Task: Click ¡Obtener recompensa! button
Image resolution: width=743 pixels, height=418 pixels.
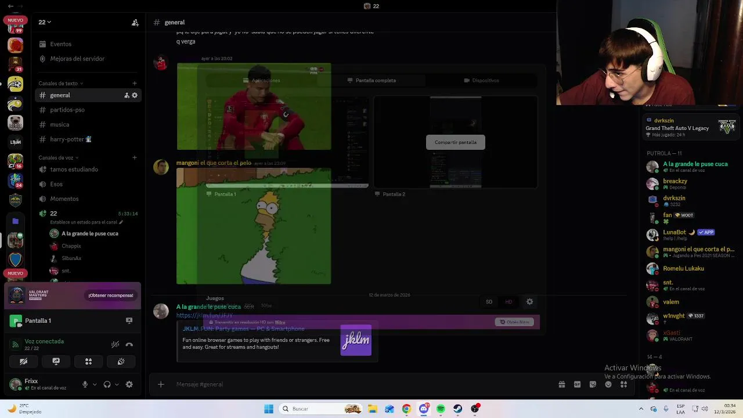Action: pos(111,296)
